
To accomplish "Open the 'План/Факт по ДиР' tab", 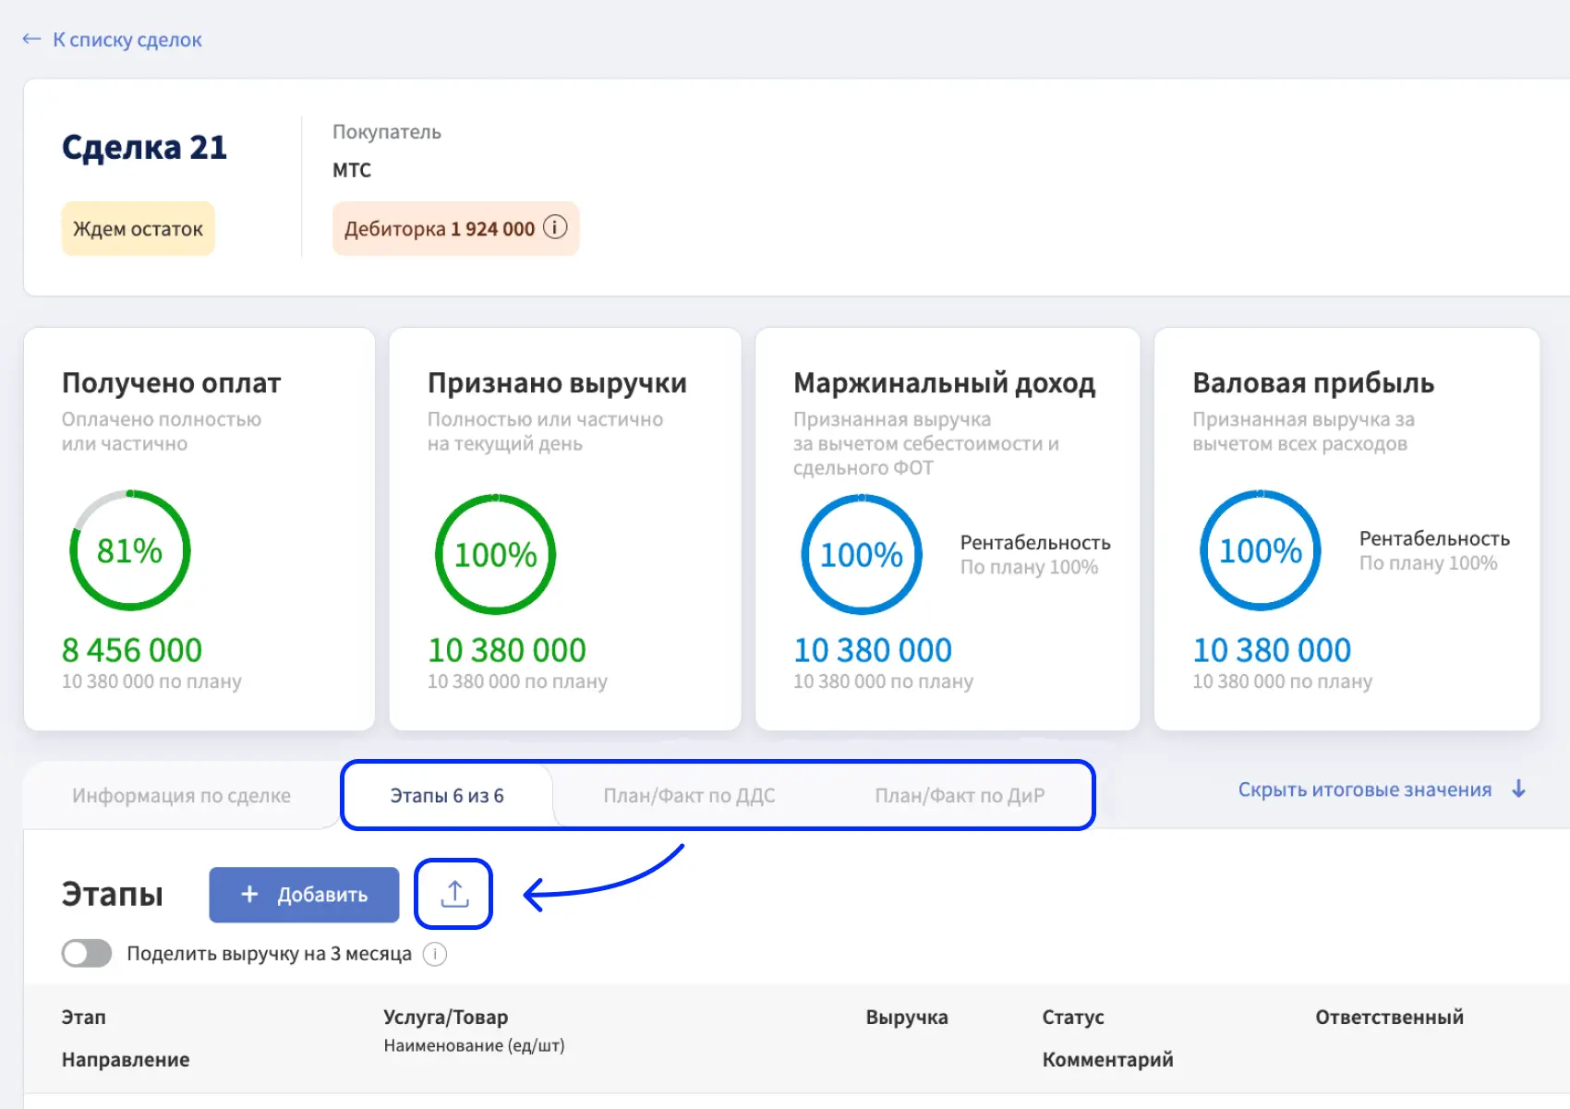I will [x=960, y=795].
